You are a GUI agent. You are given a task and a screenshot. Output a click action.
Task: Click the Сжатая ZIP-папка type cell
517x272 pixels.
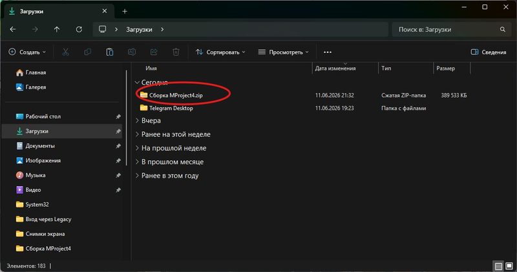pos(403,95)
